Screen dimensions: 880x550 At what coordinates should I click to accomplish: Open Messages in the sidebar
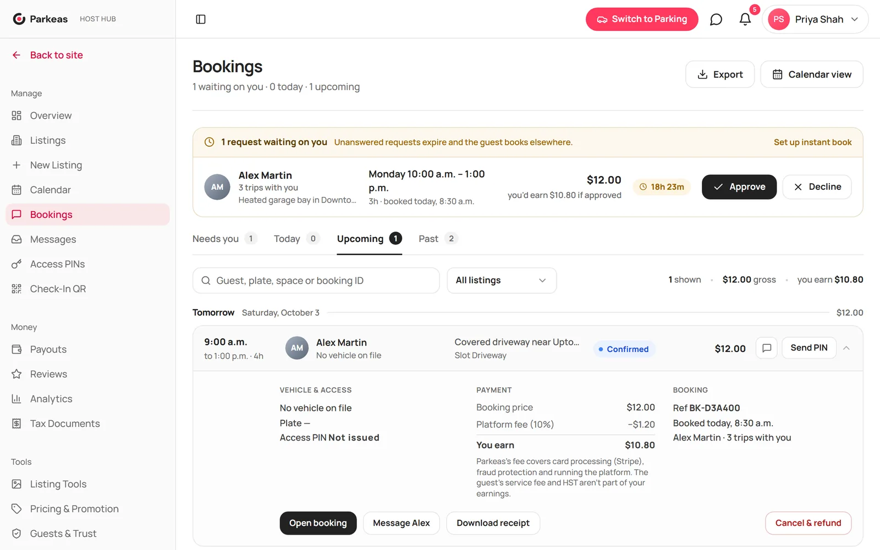point(88,239)
